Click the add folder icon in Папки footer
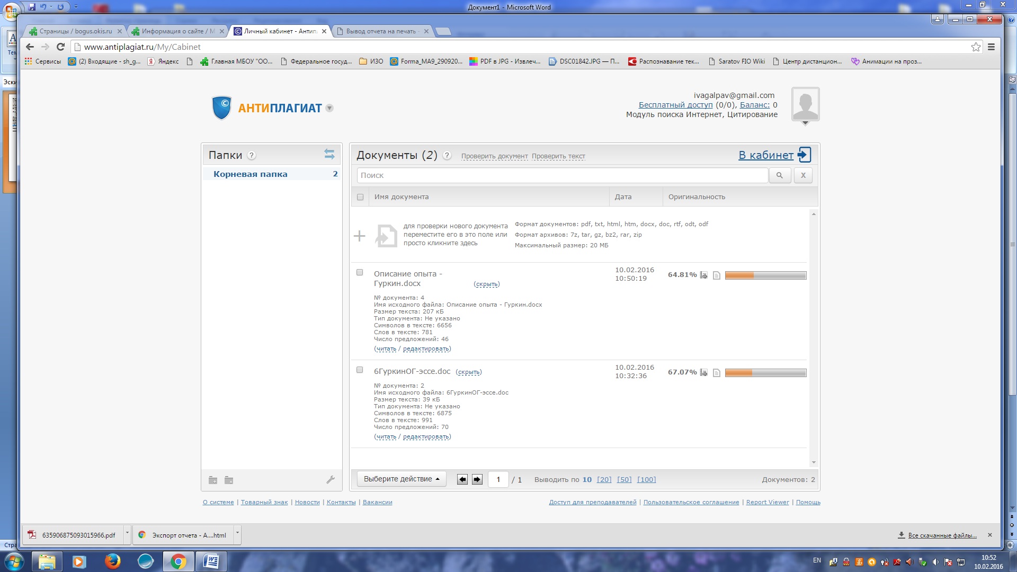Image resolution: width=1017 pixels, height=572 pixels. pyautogui.click(x=213, y=480)
